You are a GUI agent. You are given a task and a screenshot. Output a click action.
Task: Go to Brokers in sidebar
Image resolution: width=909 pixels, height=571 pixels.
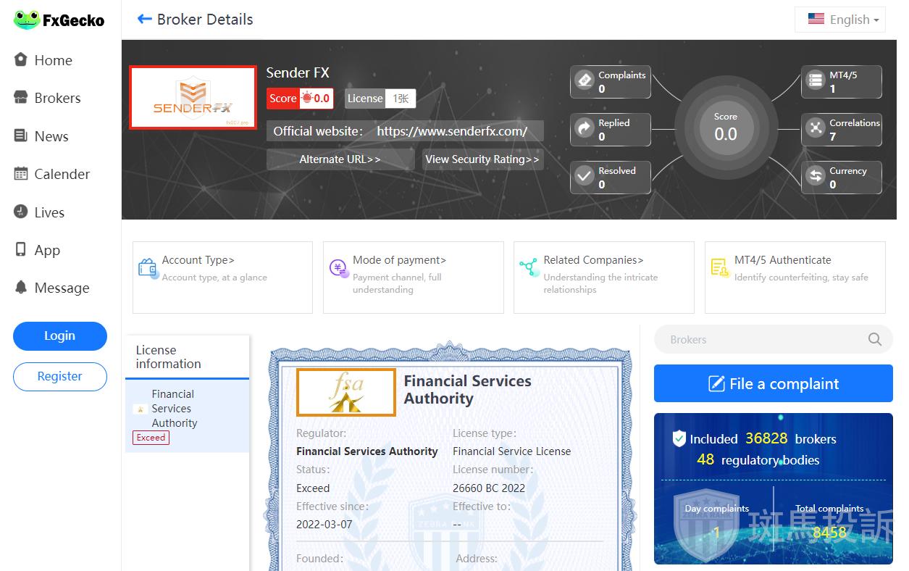tap(57, 98)
